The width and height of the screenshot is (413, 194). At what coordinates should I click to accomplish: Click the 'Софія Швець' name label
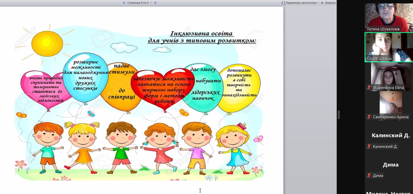pyautogui.click(x=379, y=58)
